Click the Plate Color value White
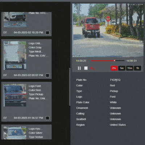The height and width of the screenshot is (145, 145). point(113,102)
